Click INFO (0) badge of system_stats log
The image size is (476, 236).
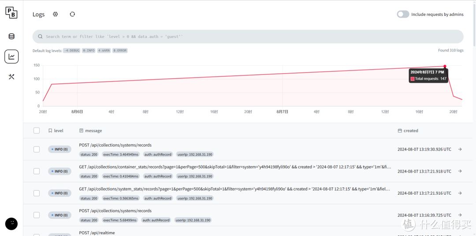(59, 193)
